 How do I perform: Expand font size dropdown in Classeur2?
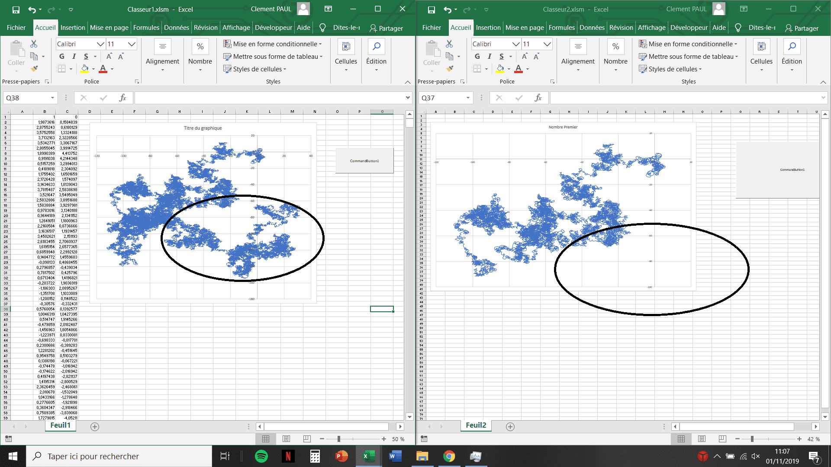click(x=547, y=44)
